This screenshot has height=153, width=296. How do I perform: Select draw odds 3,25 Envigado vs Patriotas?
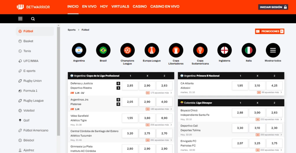click(x=257, y=143)
